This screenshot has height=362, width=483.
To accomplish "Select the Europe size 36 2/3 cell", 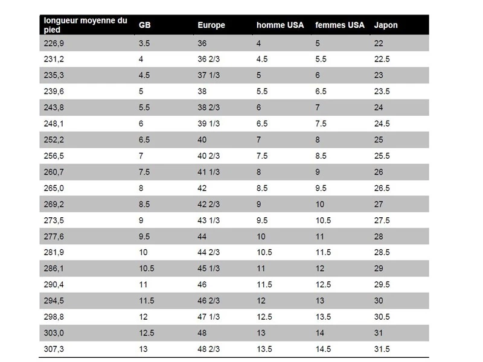I will pos(209,59).
